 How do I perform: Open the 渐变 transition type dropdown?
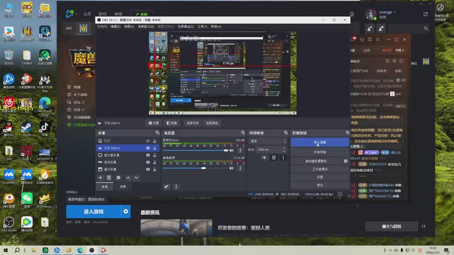[x=267, y=141]
